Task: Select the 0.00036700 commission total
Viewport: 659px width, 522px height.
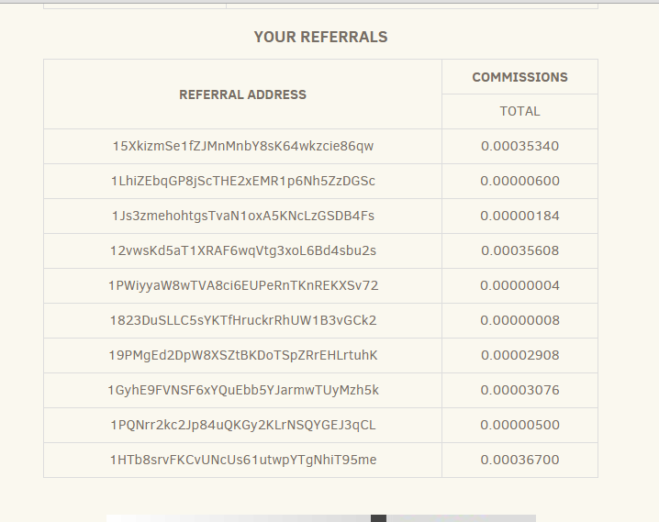Action: click(x=519, y=461)
